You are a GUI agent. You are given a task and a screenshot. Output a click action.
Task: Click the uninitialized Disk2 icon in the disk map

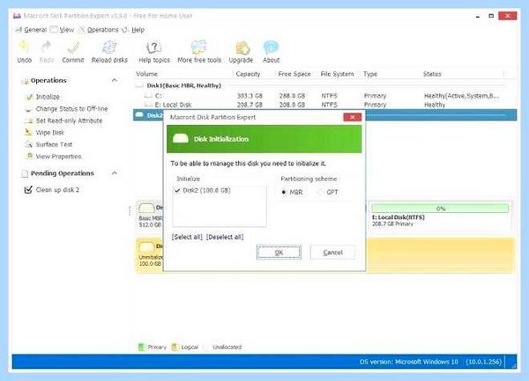tap(146, 248)
